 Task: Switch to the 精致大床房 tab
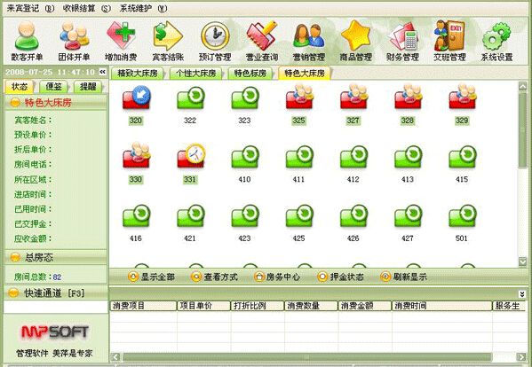coord(138,74)
